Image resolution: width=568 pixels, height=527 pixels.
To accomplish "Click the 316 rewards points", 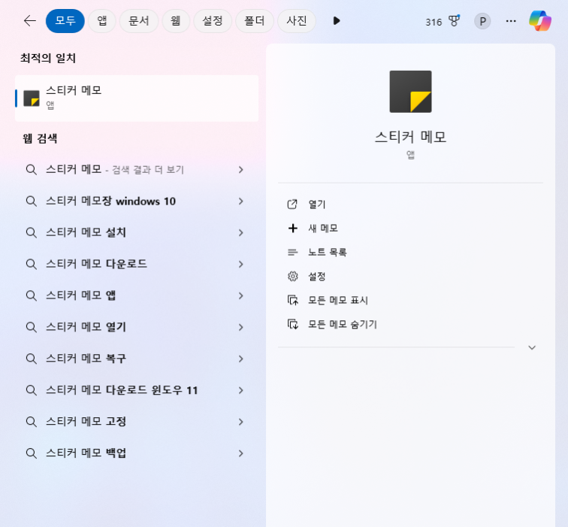I will click(434, 22).
